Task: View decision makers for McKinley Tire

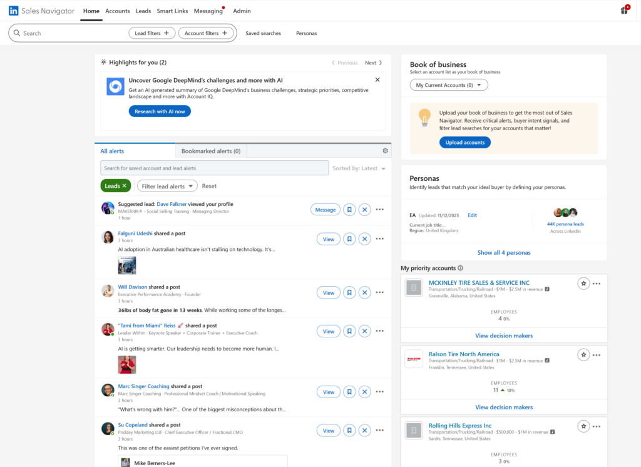Action: click(504, 336)
